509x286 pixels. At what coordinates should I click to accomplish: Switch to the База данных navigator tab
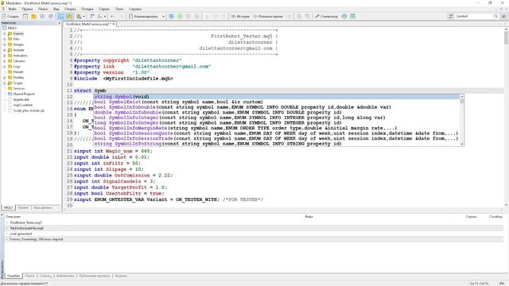click(x=43, y=207)
